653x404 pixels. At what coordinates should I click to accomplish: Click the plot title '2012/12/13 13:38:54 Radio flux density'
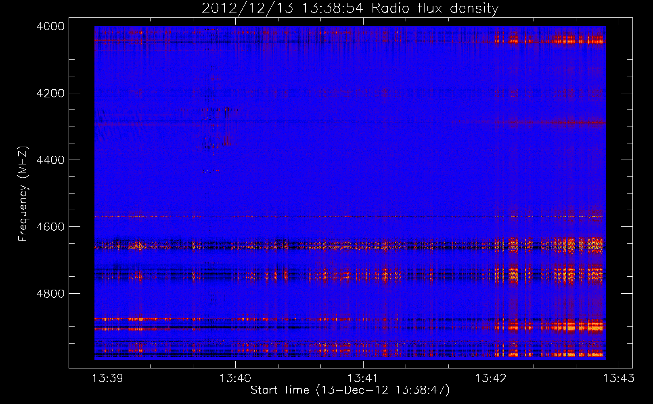tap(350, 8)
